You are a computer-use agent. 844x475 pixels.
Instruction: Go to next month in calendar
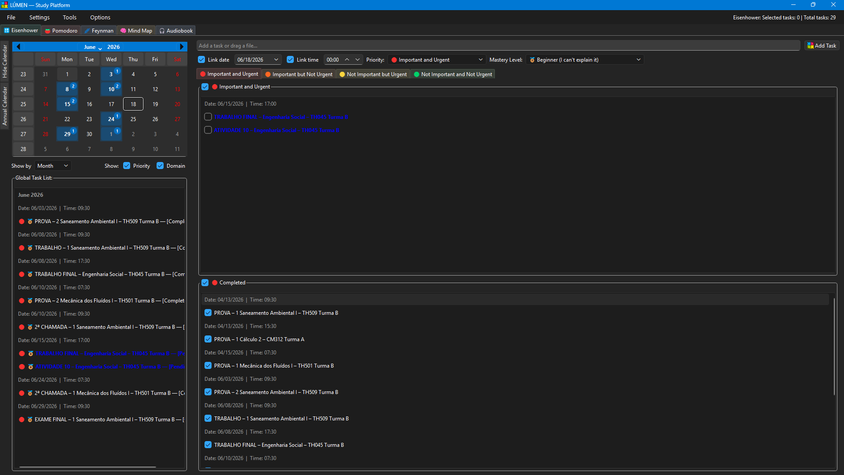point(181,47)
